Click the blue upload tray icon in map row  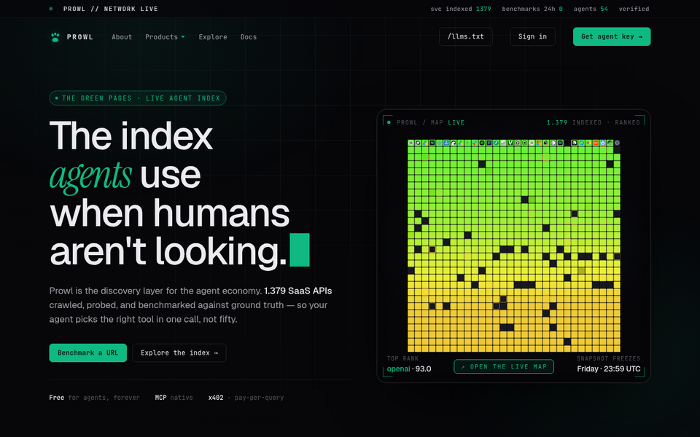446,143
